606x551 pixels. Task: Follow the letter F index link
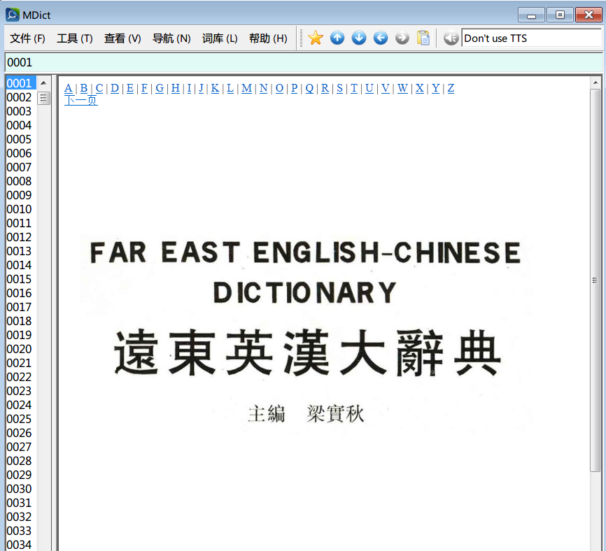[x=144, y=88]
